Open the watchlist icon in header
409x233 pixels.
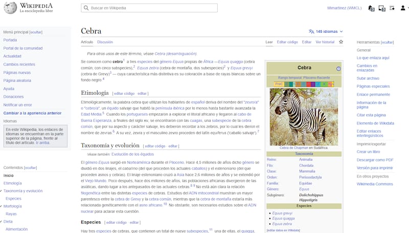click(392, 9)
